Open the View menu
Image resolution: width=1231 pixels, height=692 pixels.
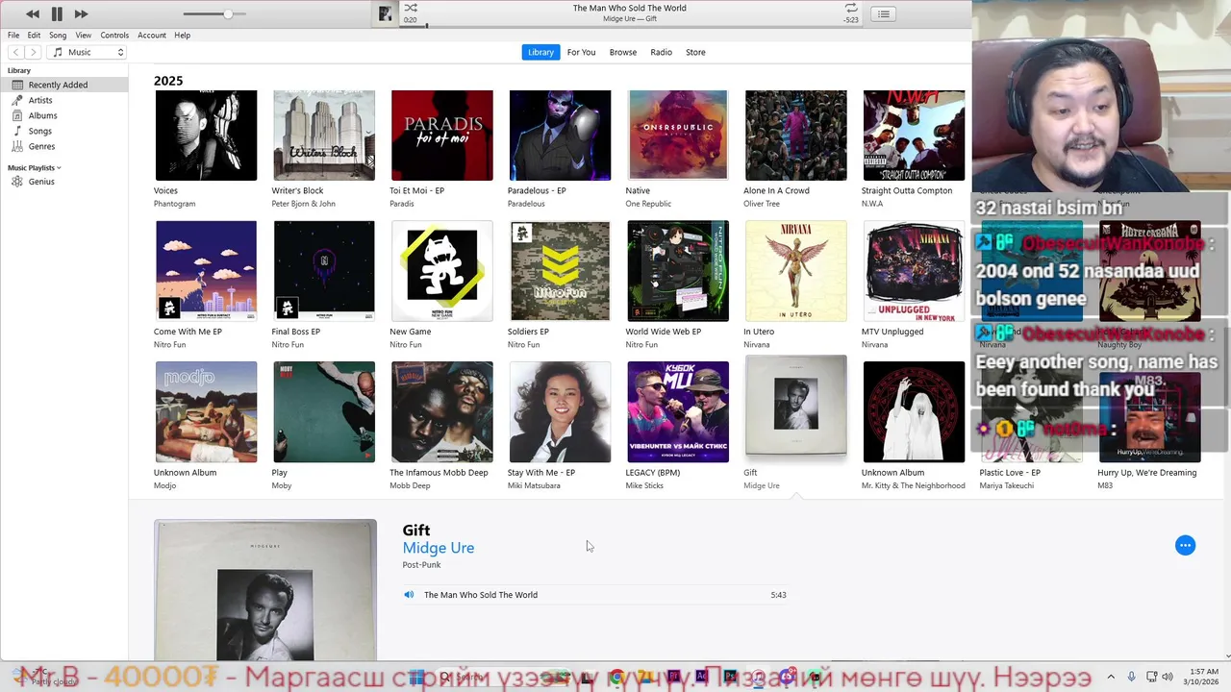(x=84, y=35)
